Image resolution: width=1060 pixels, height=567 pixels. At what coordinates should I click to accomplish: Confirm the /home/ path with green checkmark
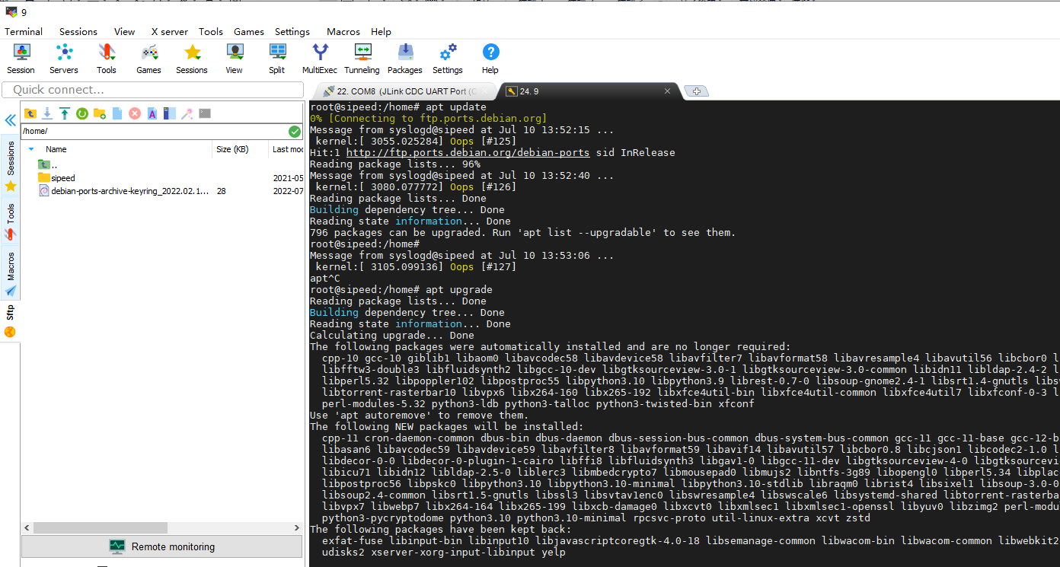click(x=295, y=132)
